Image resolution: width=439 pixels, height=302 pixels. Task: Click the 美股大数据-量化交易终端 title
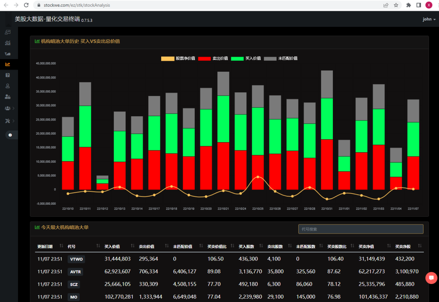[x=47, y=19]
